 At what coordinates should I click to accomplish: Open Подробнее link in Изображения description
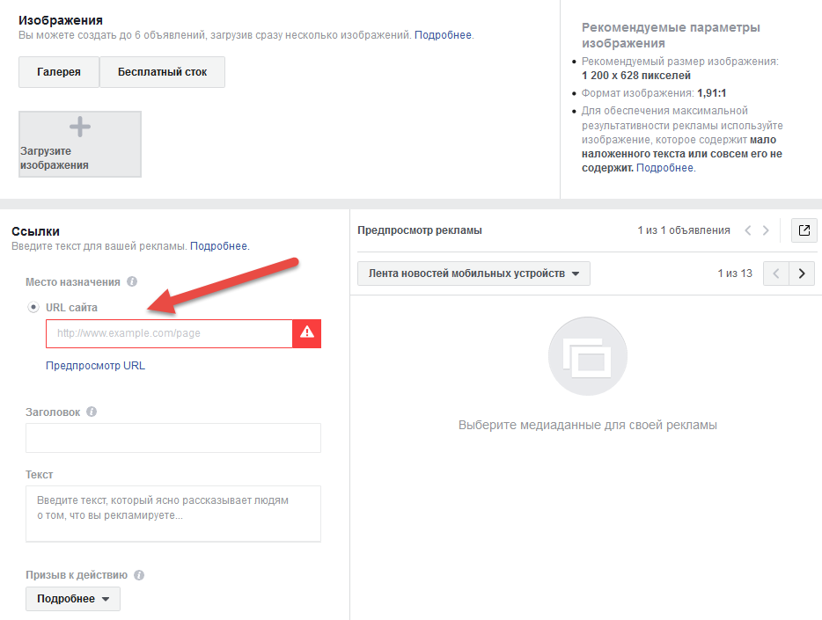click(x=443, y=35)
